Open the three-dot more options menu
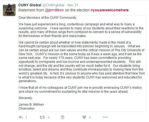The width and height of the screenshot is (149, 122). 105,117
